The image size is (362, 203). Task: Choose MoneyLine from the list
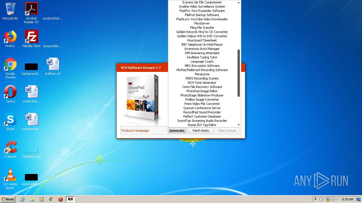click(202, 74)
